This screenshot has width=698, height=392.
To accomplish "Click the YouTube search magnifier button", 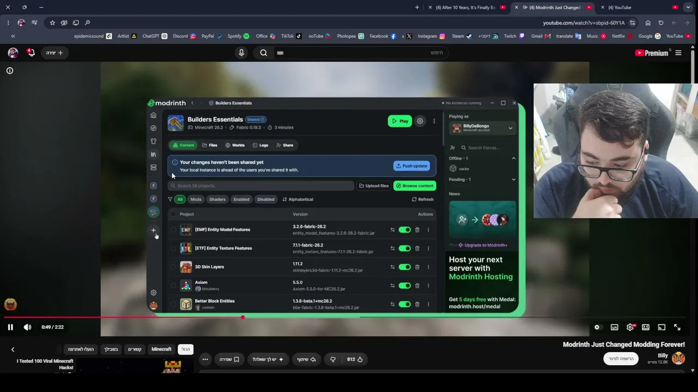I will [x=263, y=53].
